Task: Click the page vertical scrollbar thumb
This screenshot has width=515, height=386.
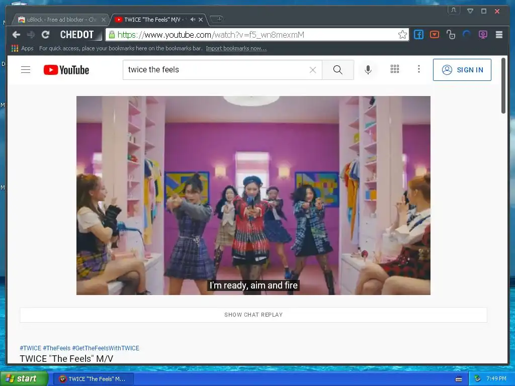Action: [x=503, y=86]
